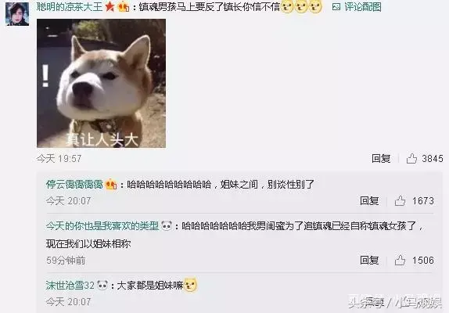
Task: Click panda badge beside 今天的你也是我喜欢的类型
Action: (x=167, y=225)
